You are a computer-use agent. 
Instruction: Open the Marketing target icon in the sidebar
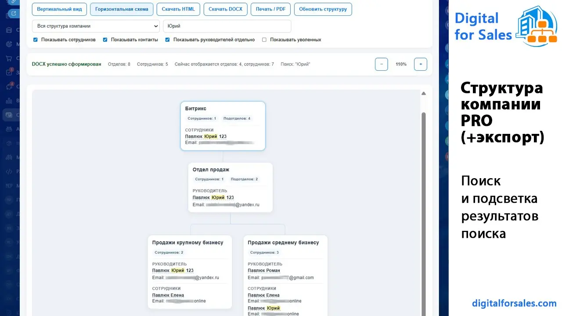tap(10, 45)
